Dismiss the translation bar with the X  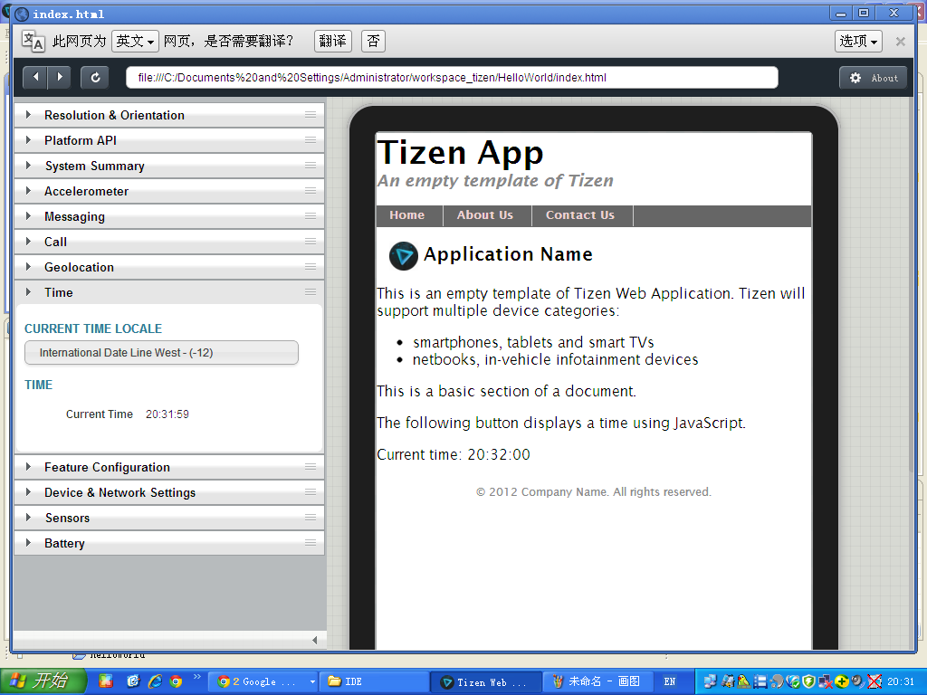tap(901, 42)
